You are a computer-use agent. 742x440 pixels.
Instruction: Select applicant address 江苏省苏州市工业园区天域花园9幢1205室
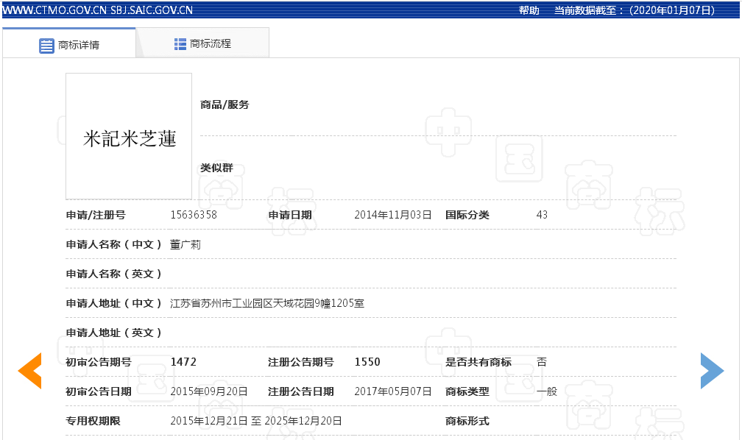267,303
